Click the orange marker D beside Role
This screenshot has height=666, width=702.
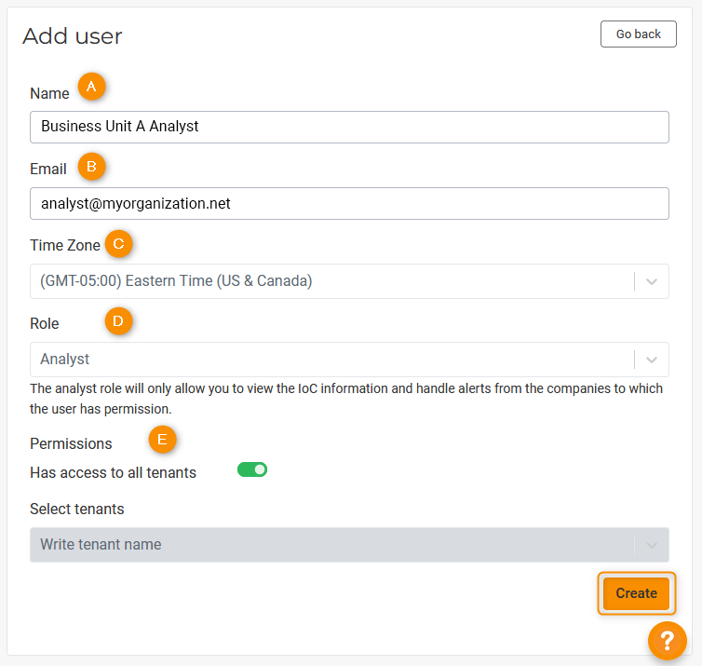point(118,321)
